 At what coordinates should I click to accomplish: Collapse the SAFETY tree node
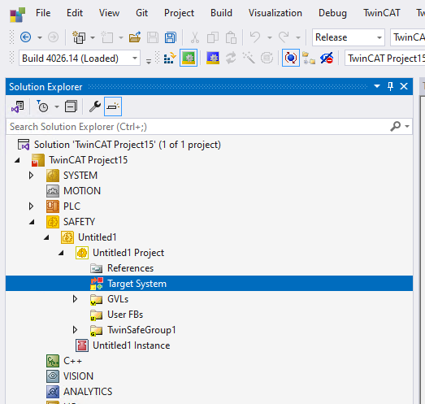click(32, 222)
